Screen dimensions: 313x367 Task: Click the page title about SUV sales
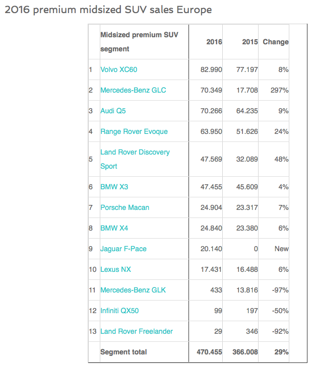[x=108, y=10]
